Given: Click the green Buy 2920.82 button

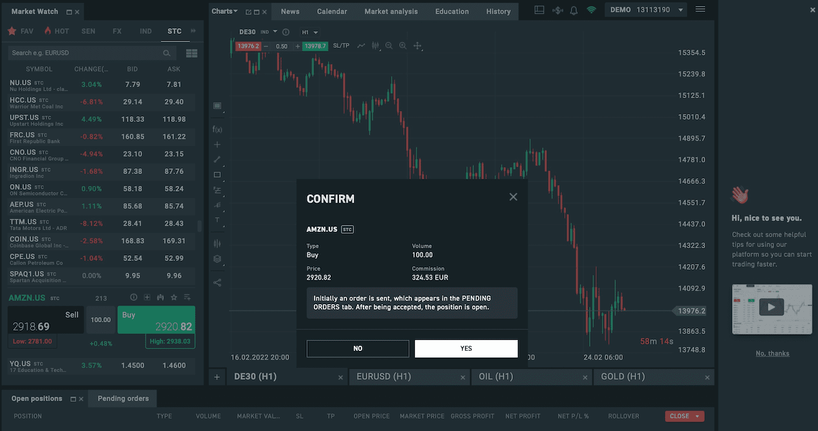Looking at the screenshot, I should point(156,320).
